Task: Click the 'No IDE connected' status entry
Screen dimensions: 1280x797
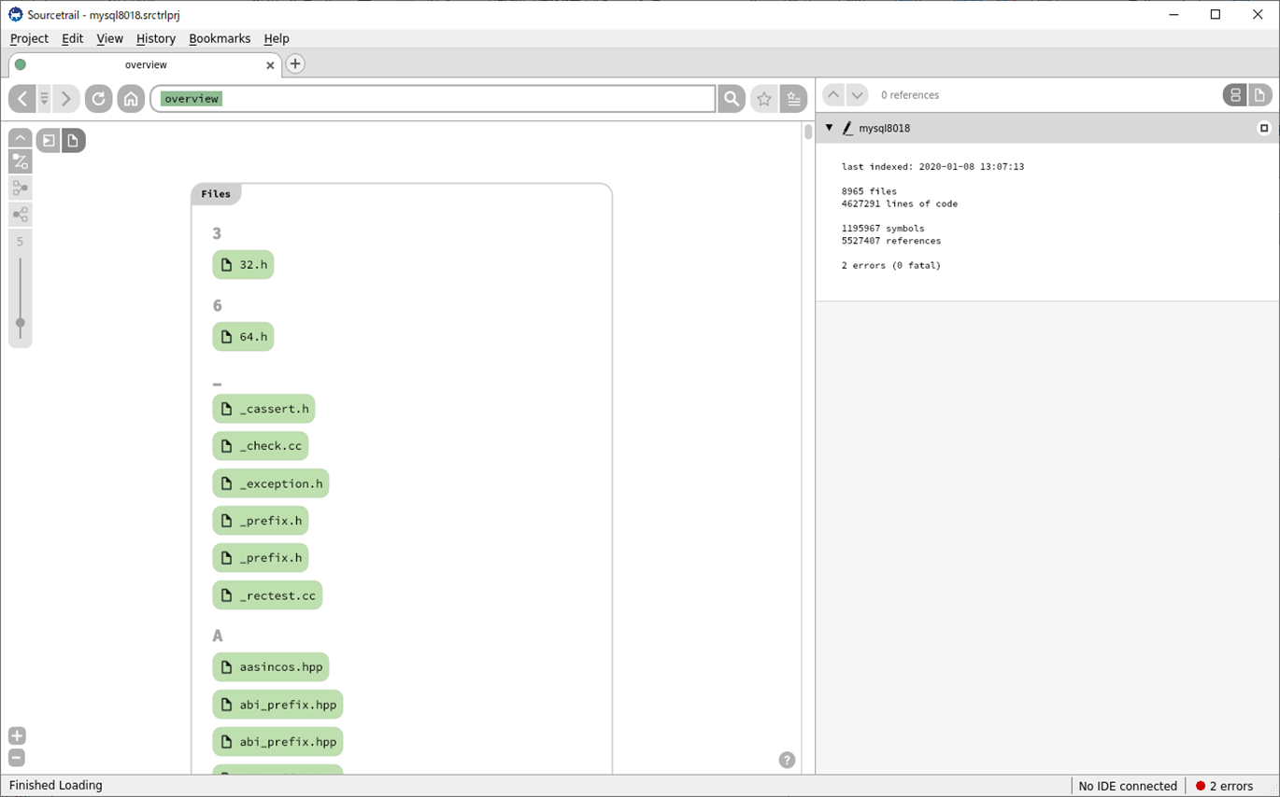Action: 1128,786
